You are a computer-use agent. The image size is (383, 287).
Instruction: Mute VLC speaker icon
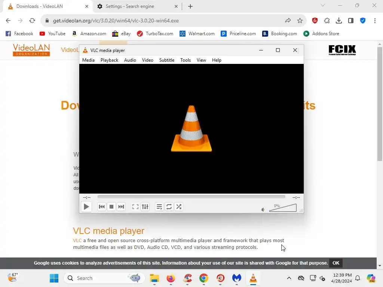pos(263,210)
